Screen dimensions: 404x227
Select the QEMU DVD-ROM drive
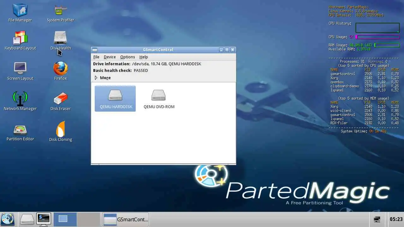[x=159, y=98]
